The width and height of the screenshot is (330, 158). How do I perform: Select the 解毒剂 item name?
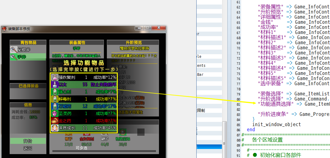(65, 99)
